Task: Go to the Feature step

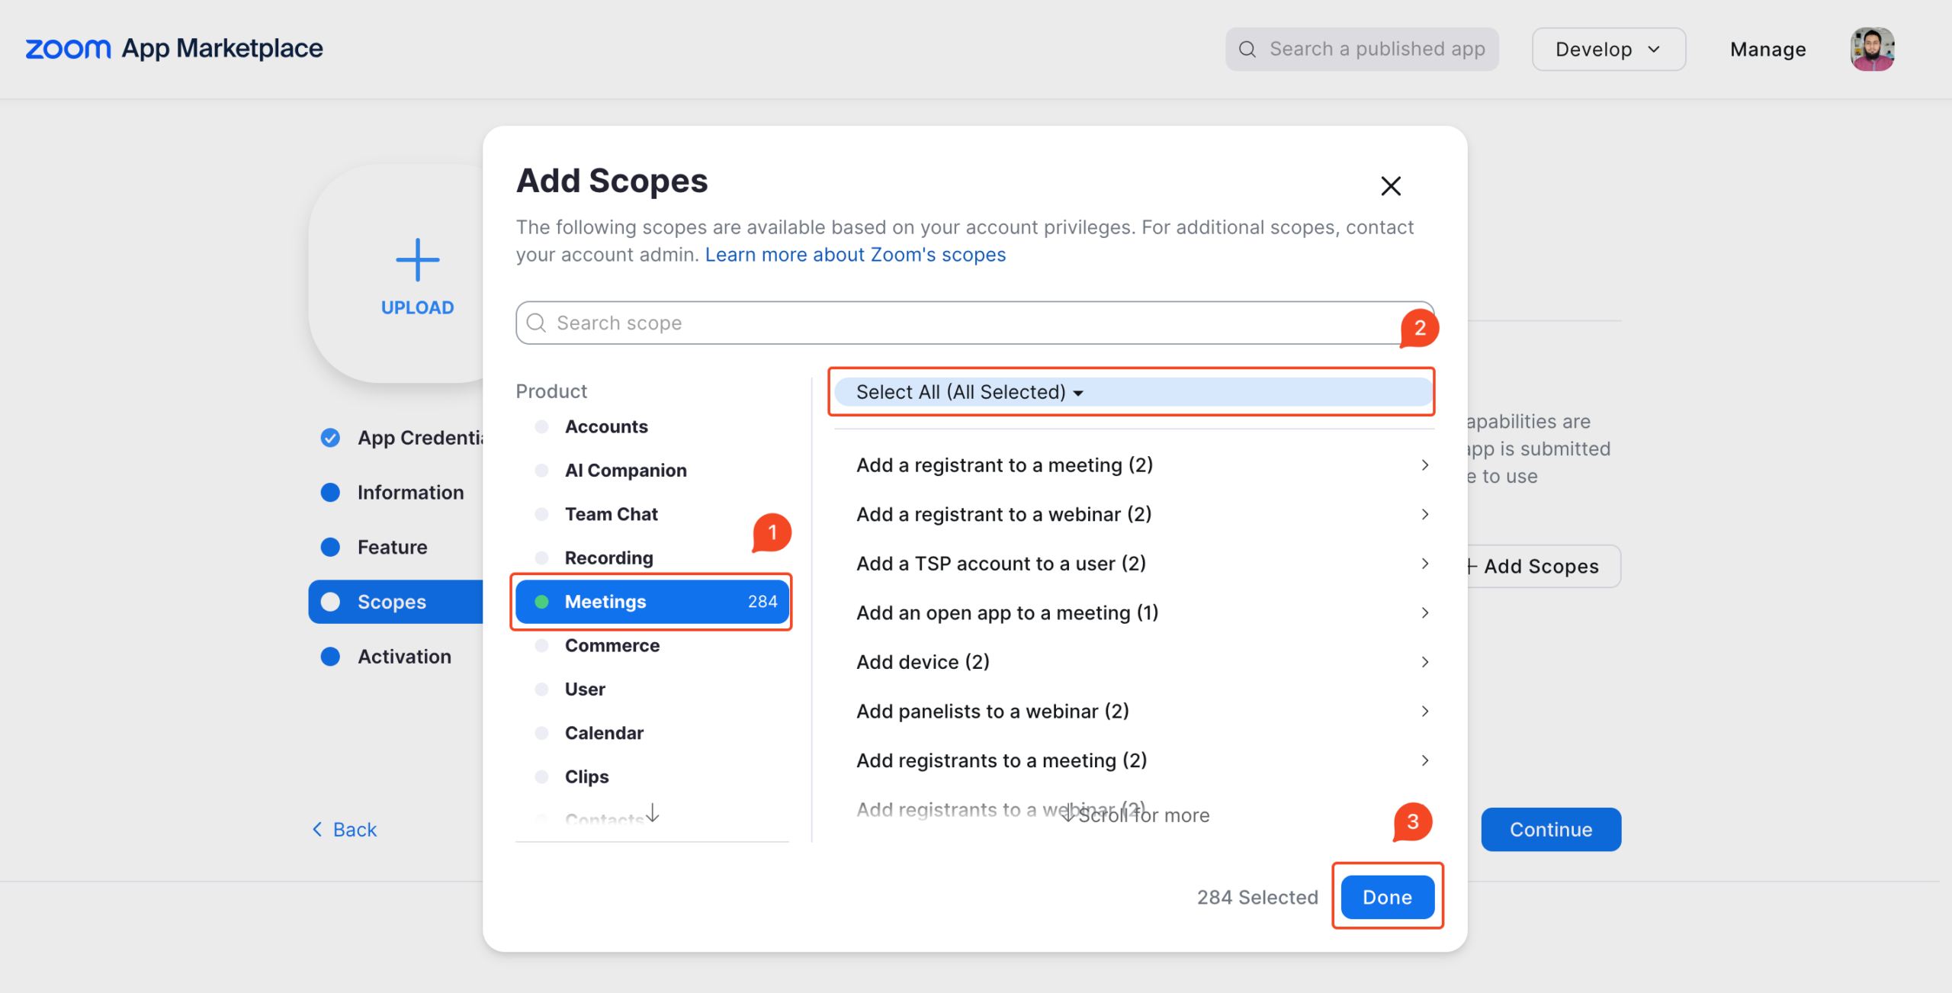Action: click(x=374, y=547)
